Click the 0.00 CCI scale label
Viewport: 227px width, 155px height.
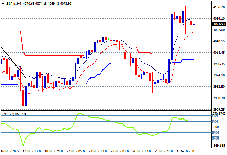click(216, 127)
